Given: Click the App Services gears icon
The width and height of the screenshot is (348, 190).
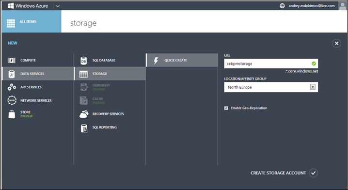Looking at the screenshot, I should [x=12, y=87].
